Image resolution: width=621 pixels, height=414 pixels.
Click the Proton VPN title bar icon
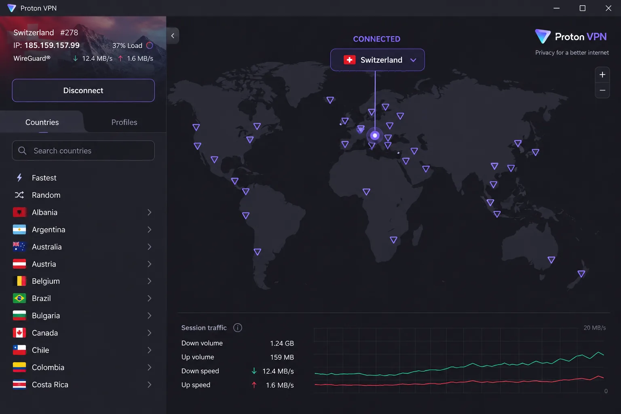12,8
